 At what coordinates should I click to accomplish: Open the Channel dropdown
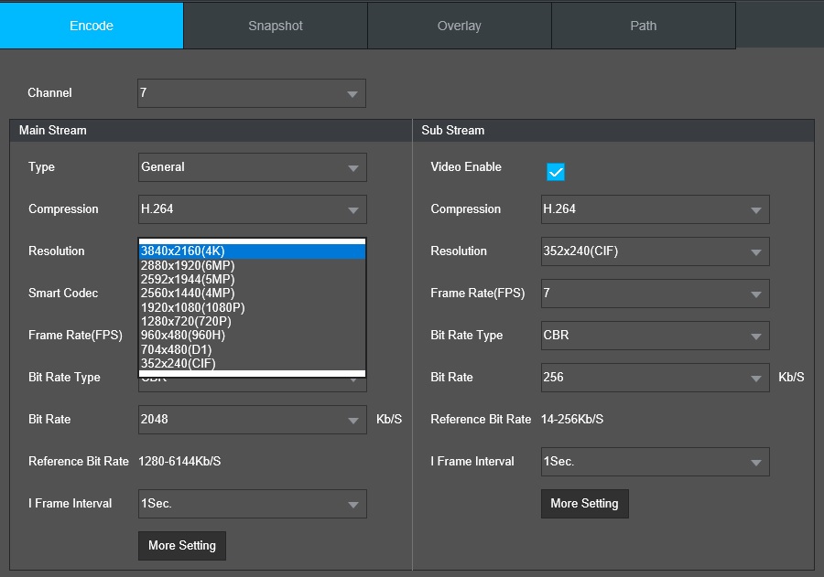point(252,93)
